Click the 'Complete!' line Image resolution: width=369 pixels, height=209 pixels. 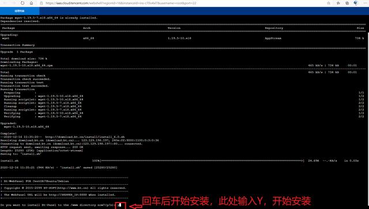click(x=8, y=133)
